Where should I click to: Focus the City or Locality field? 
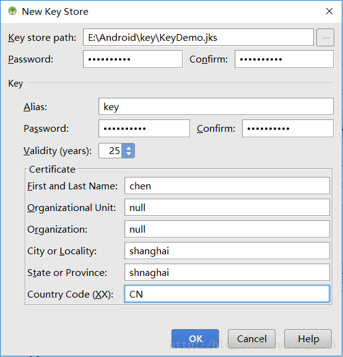(x=227, y=251)
